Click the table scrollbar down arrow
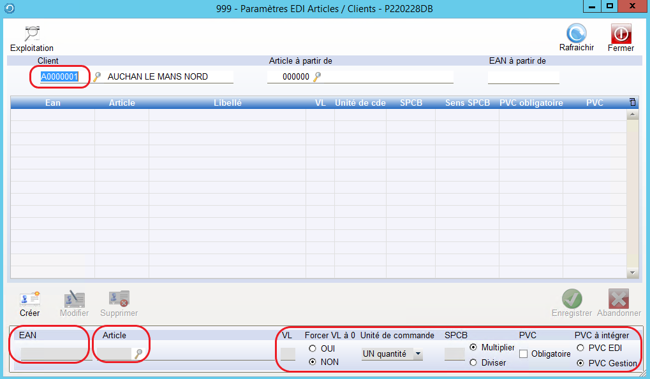The width and height of the screenshot is (650, 379). [x=632, y=273]
